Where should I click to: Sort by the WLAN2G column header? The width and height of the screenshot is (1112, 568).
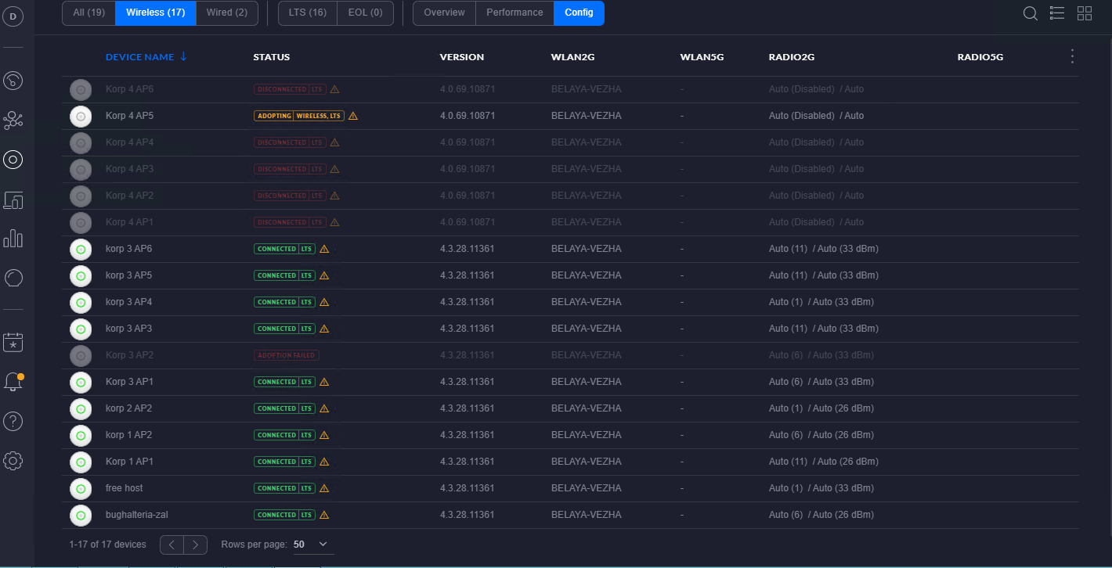coord(573,57)
